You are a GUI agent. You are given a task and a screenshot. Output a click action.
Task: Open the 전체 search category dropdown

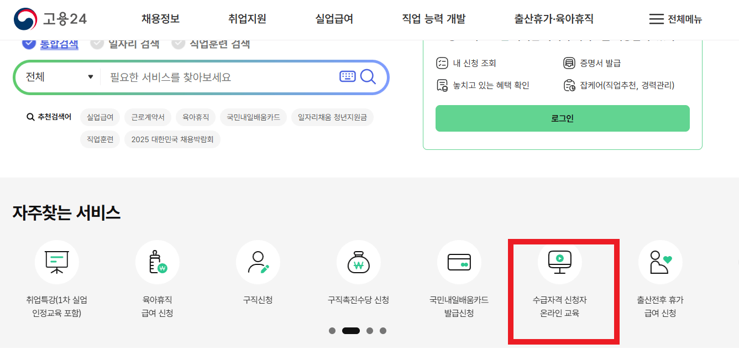(58, 77)
